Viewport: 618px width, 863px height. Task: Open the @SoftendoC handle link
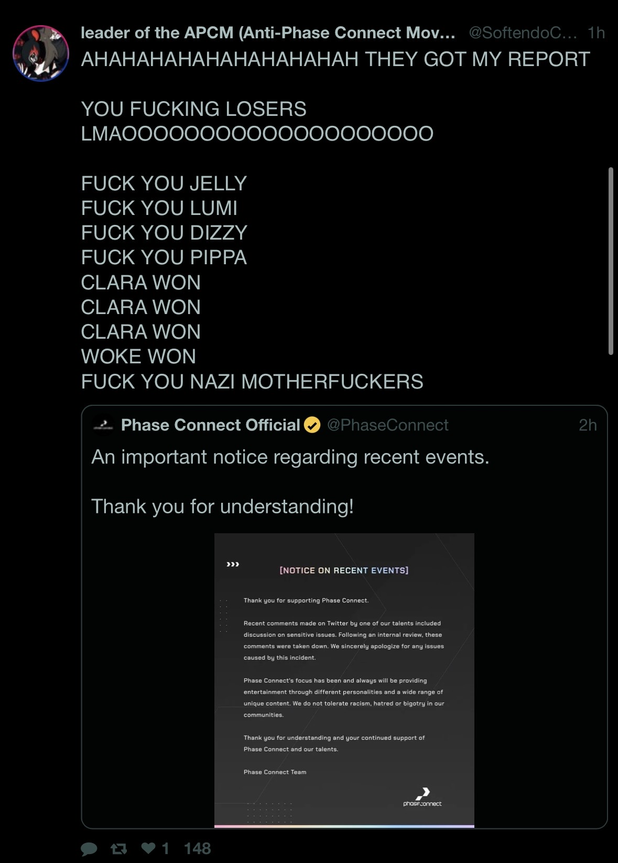click(x=523, y=33)
